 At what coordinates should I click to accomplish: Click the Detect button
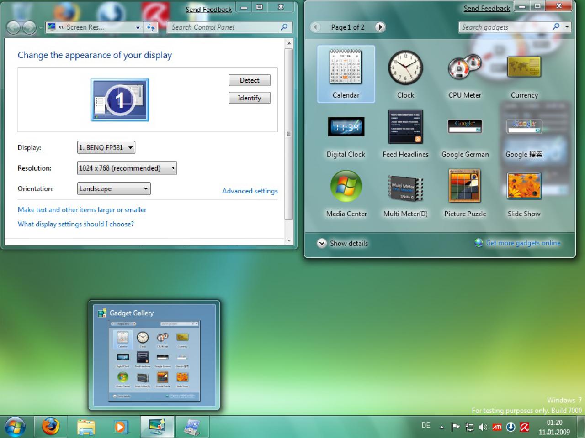click(x=250, y=80)
